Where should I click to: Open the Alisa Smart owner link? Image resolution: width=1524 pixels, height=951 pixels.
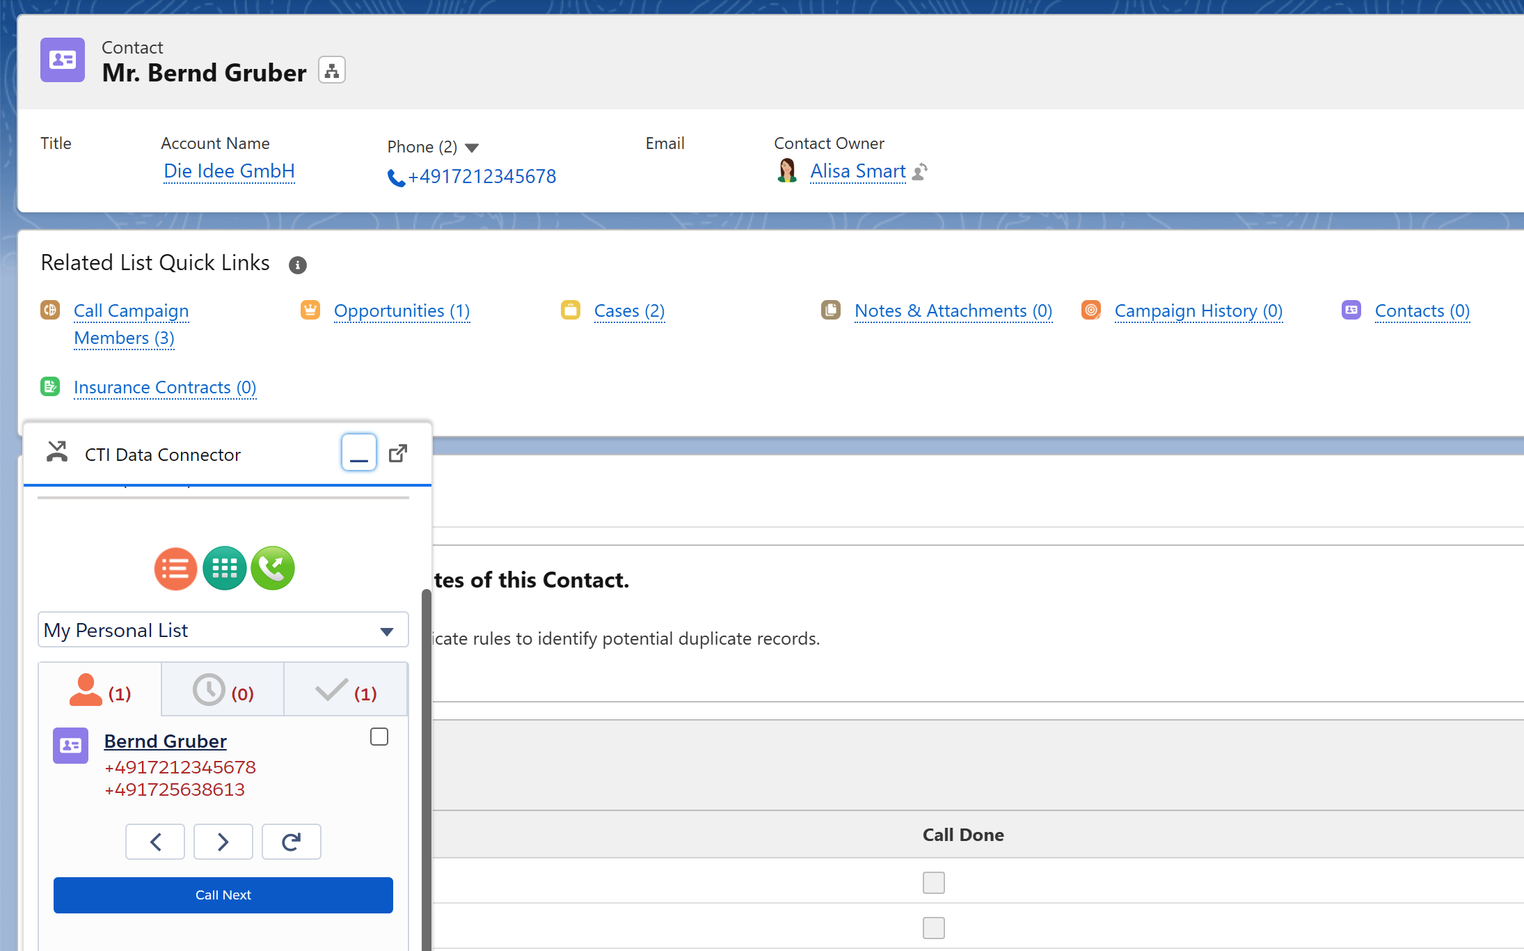[x=858, y=171]
